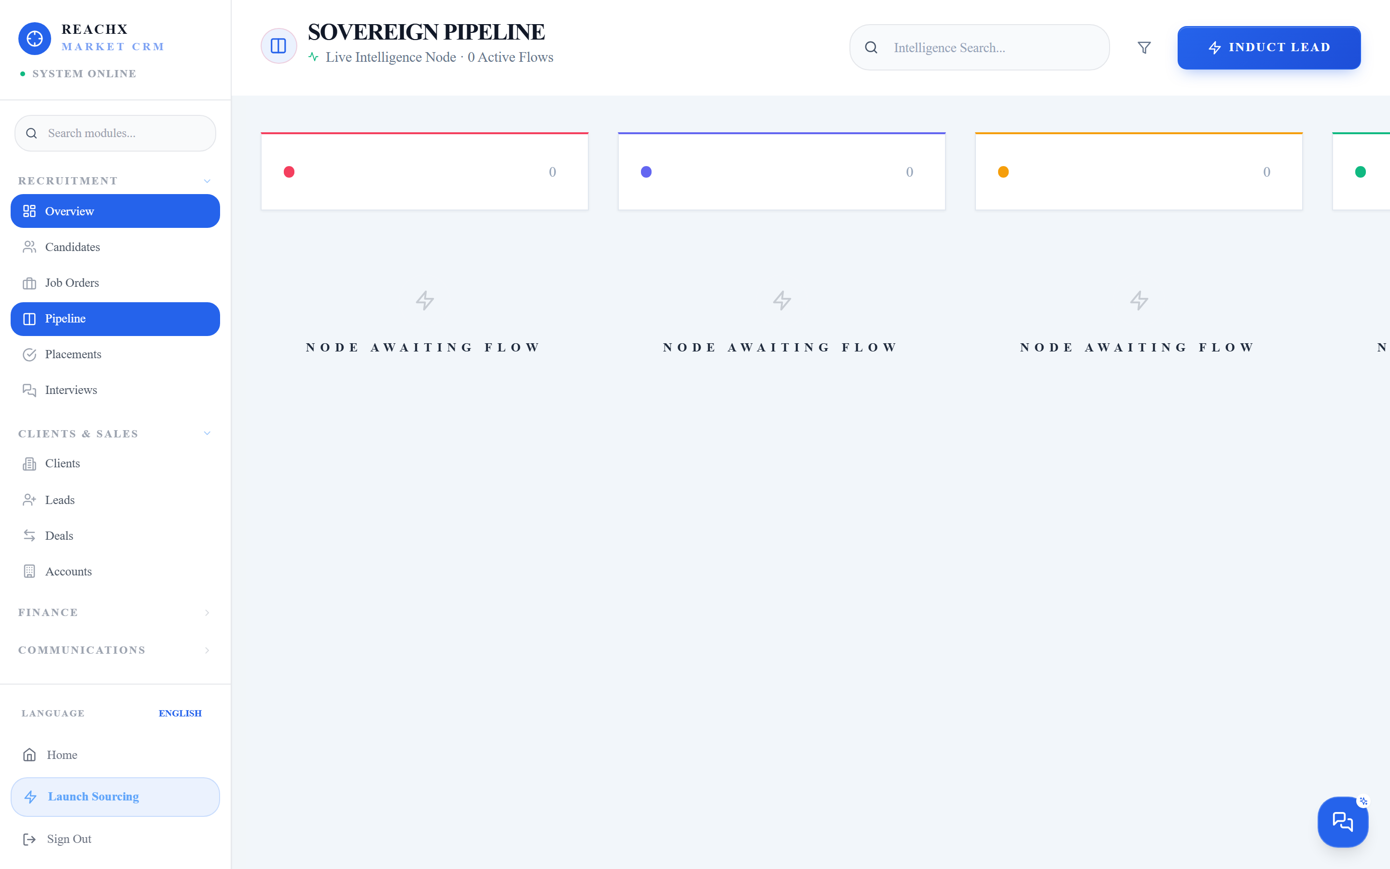Go to Leads page
The height and width of the screenshot is (869, 1390).
pos(115,500)
